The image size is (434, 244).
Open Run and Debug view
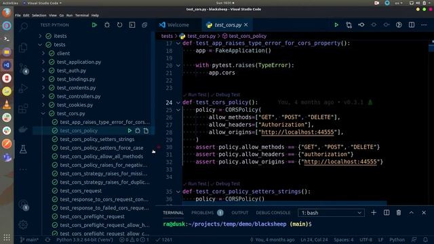click(x=23, y=89)
